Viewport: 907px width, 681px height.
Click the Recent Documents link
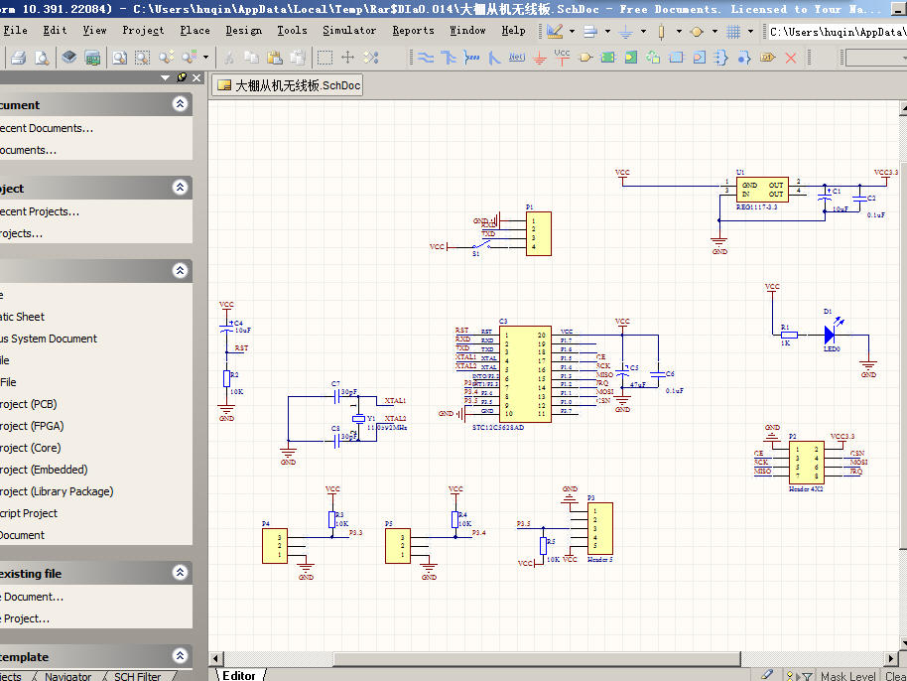pos(47,128)
